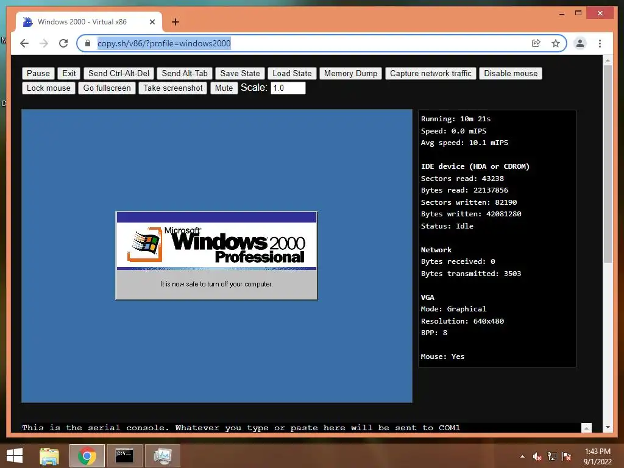Minimize the Chrome window
Viewport: 624px width, 468px height.
561,13
